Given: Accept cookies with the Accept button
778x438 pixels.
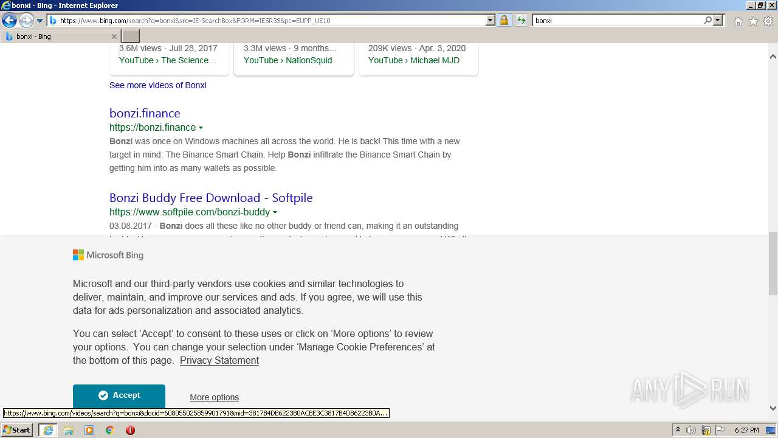Looking at the screenshot, I should [x=119, y=395].
